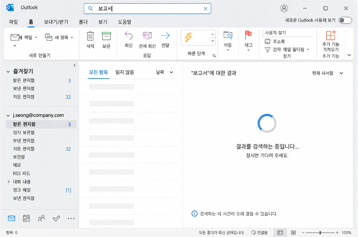Click the red Tag (태그) flag icon
The image size is (358, 237).
[x=248, y=35]
